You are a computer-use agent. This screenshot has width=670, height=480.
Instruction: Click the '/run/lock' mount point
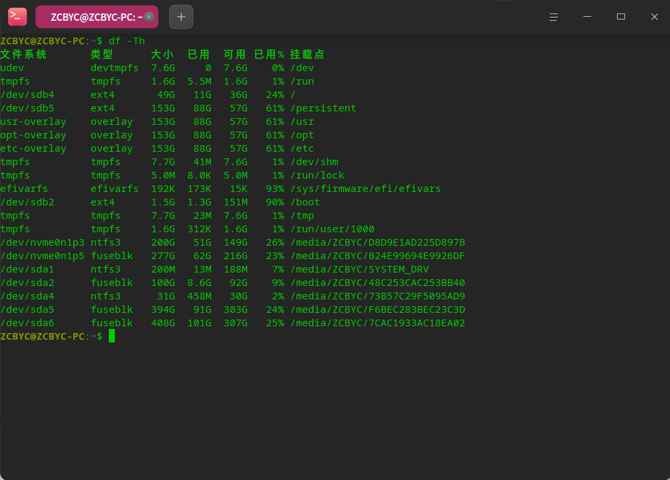[318, 175]
